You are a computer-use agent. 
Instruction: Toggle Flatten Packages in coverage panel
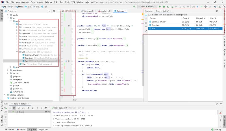[x=146, y=19]
